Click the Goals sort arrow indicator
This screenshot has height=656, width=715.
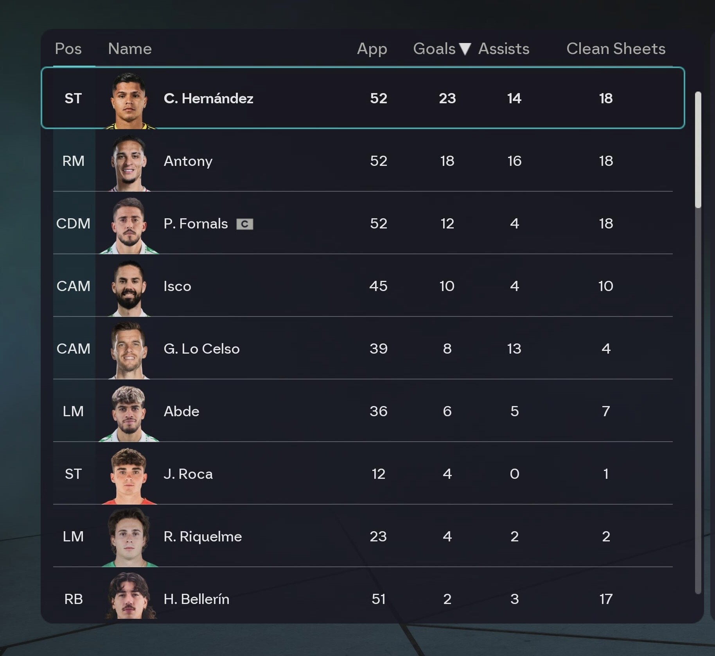coord(465,49)
